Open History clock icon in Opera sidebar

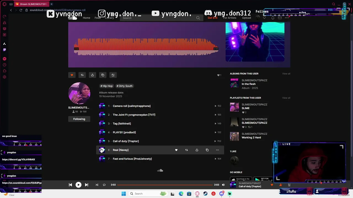(x=4, y=65)
